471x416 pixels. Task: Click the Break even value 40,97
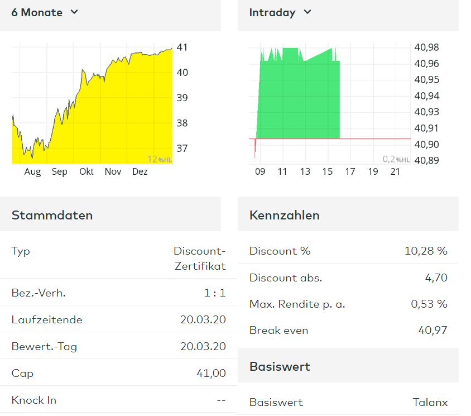[432, 331]
